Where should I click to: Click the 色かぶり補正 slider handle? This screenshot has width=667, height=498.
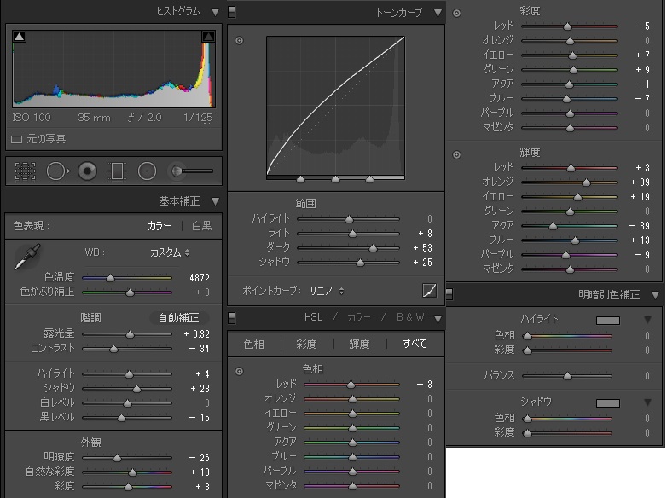pos(130,292)
